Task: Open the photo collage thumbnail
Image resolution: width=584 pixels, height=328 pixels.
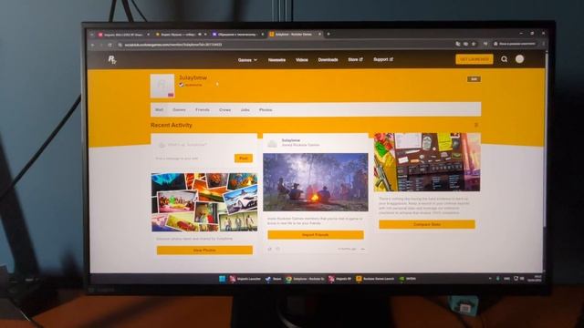Action: 204,202
